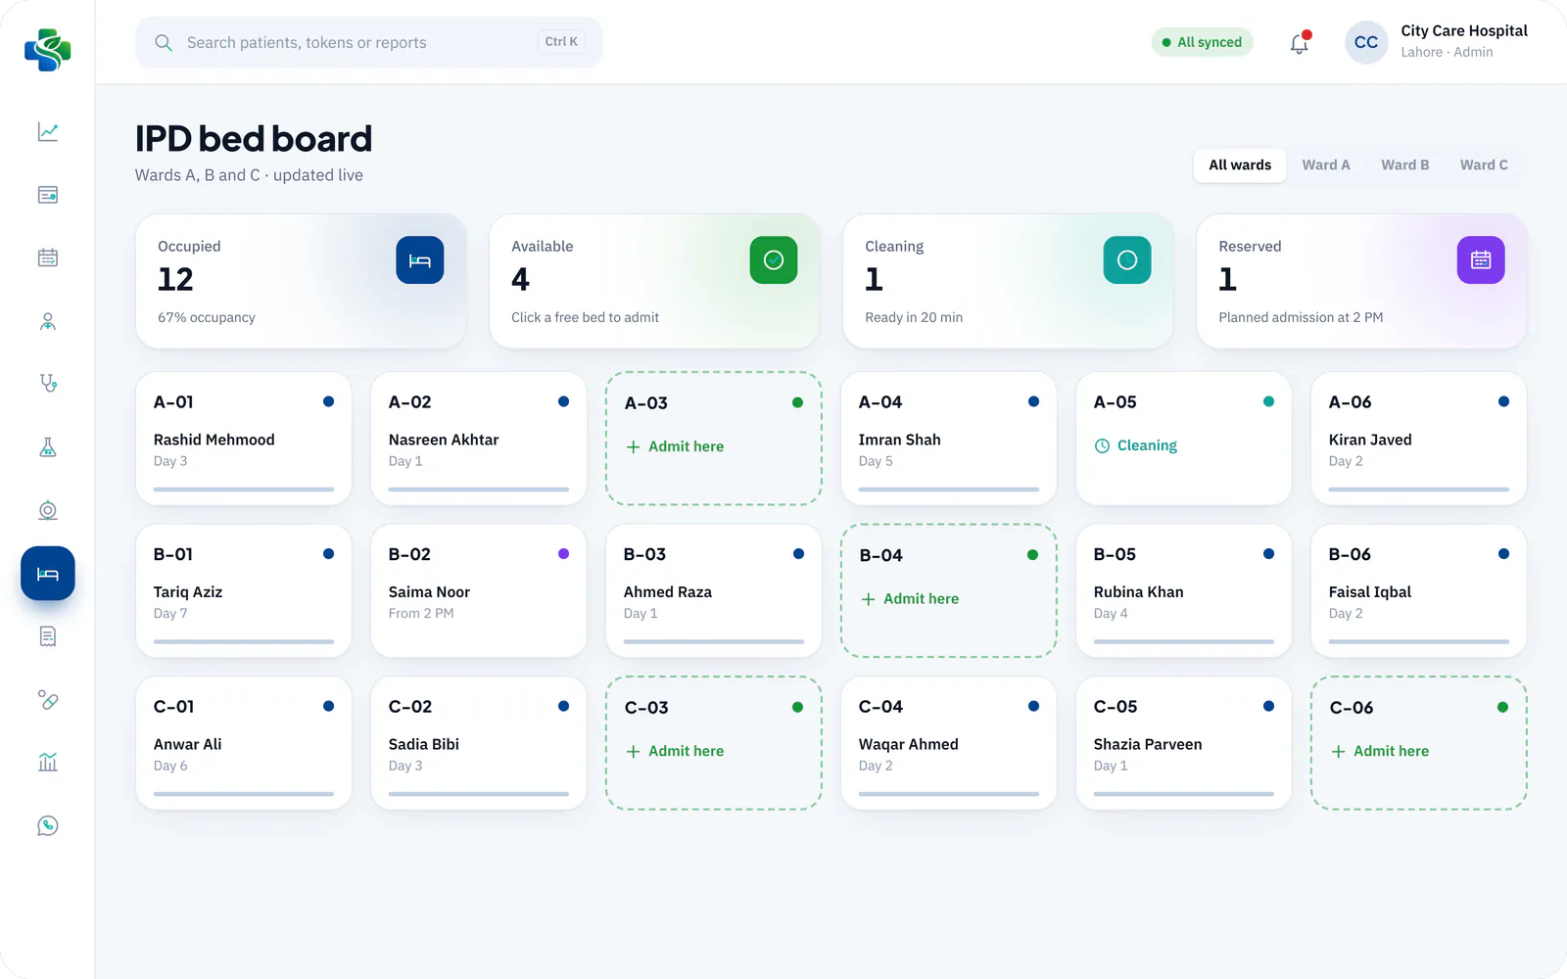The height and width of the screenshot is (979, 1567).
Task: Open the calendar appointments sidebar icon
Action: click(47, 257)
